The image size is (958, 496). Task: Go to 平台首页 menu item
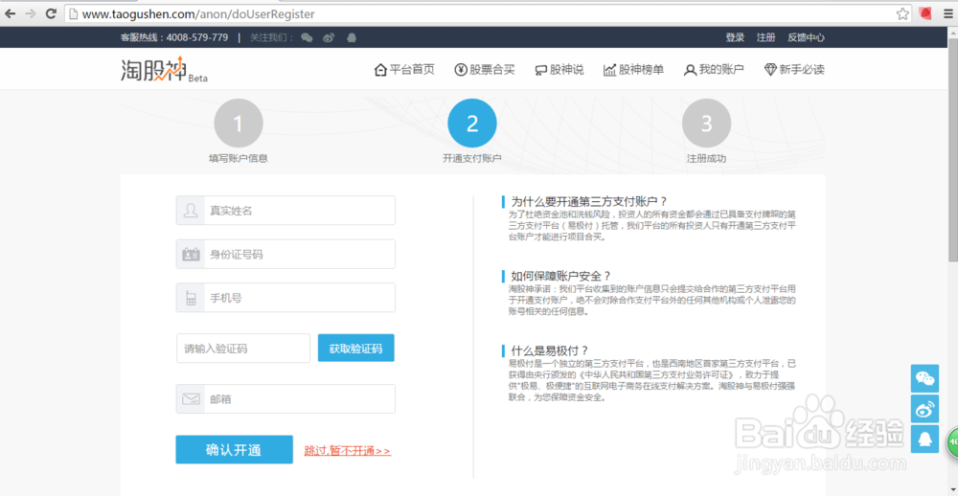pyautogui.click(x=404, y=70)
